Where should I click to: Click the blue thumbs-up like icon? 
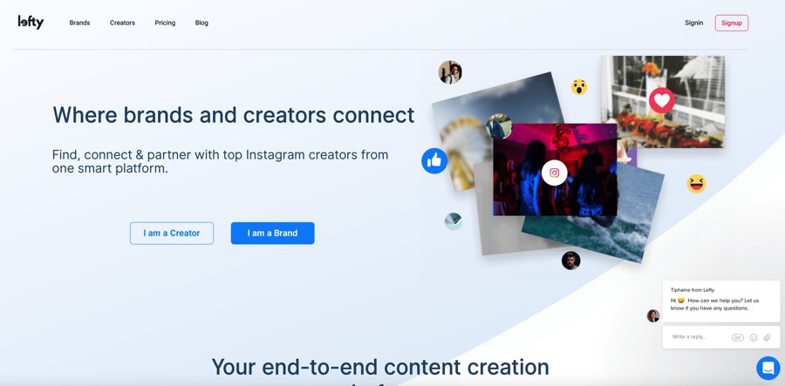[434, 161]
